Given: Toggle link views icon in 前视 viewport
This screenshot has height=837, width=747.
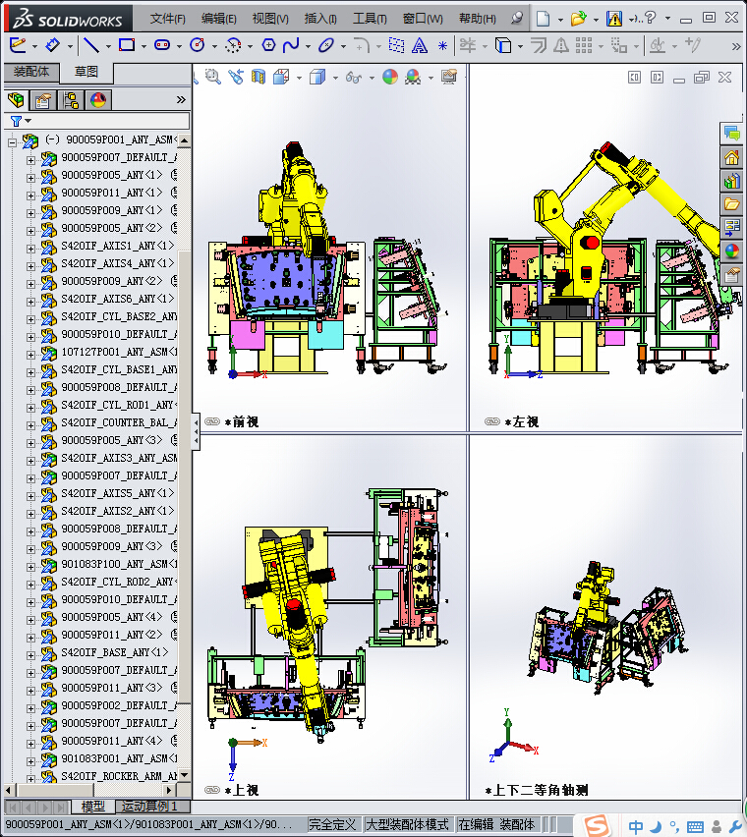Looking at the screenshot, I should tap(212, 421).
